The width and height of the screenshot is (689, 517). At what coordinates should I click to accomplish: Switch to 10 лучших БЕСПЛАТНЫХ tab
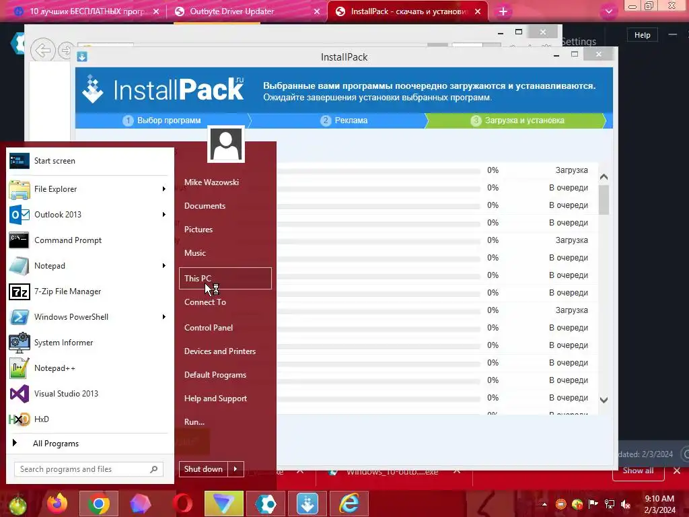click(x=86, y=12)
